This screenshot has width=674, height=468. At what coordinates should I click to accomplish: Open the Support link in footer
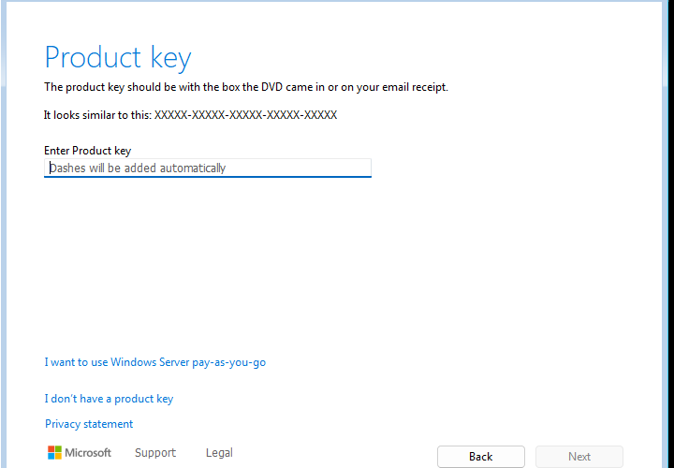tap(155, 452)
